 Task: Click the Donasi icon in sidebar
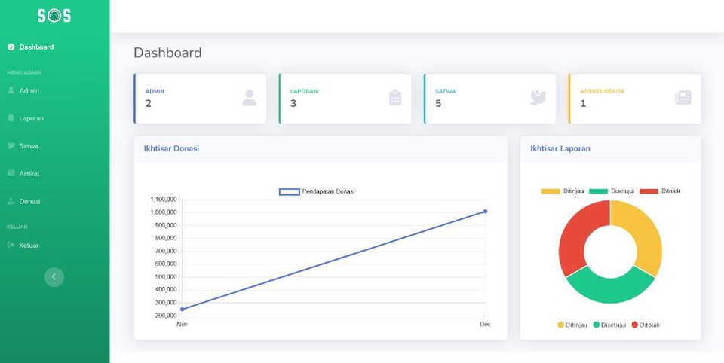pyautogui.click(x=11, y=202)
